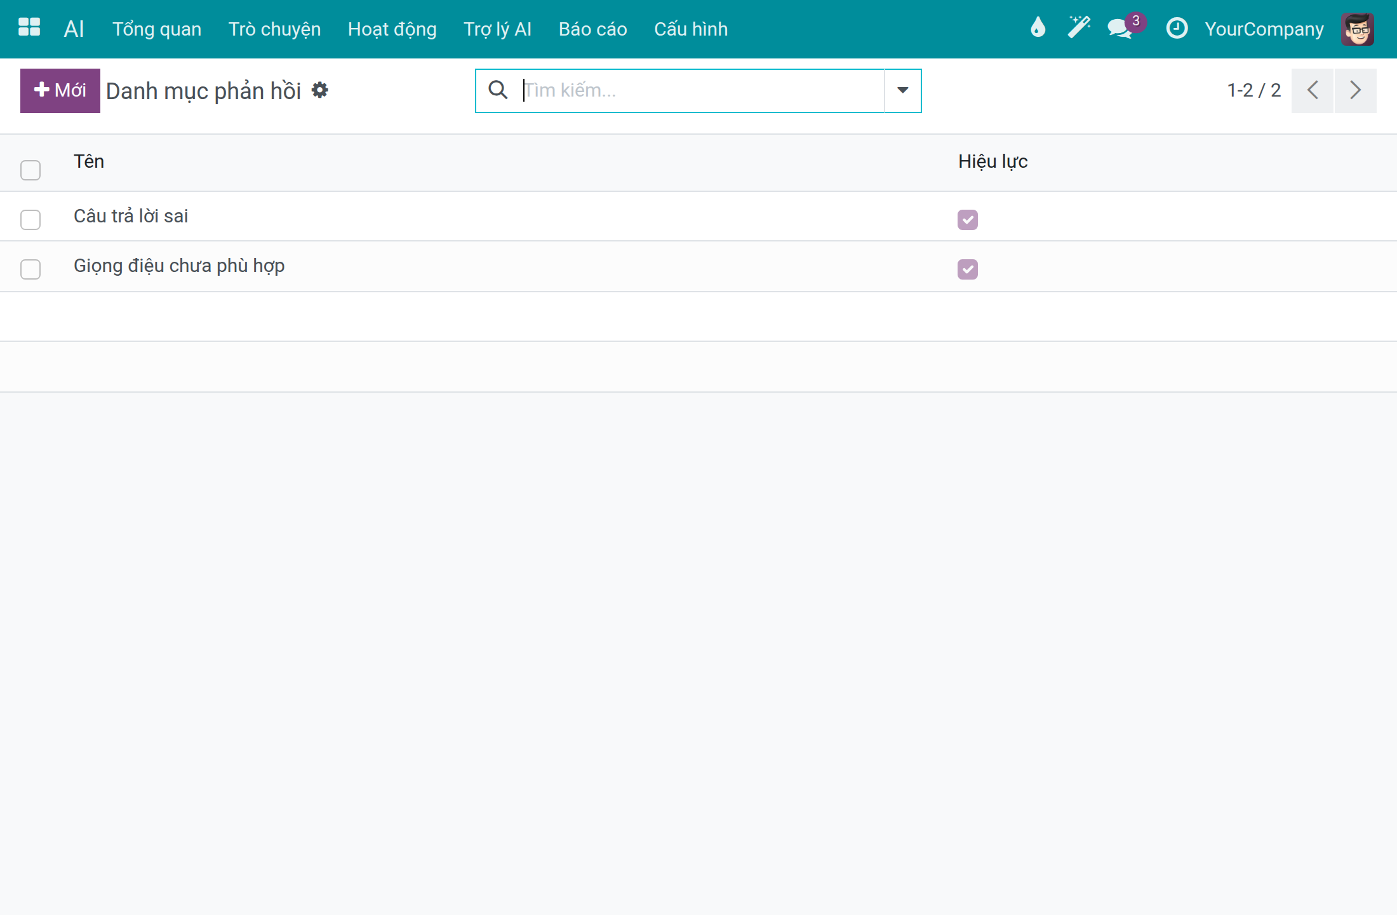Click the Mới button
This screenshot has width=1397, height=915.
[60, 90]
